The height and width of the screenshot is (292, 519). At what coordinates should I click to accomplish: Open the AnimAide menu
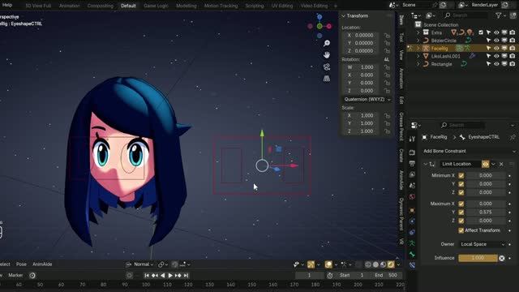pos(42,264)
